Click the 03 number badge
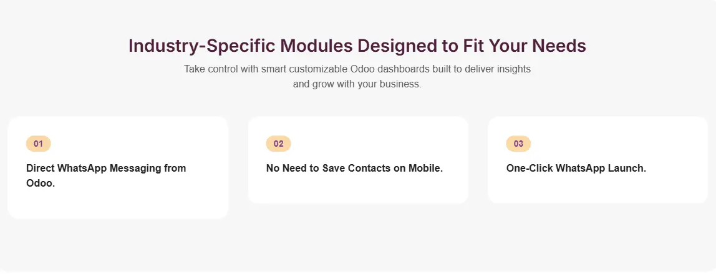This screenshot has width=716, height=274. pyautogui.click(x=518, y=144)
